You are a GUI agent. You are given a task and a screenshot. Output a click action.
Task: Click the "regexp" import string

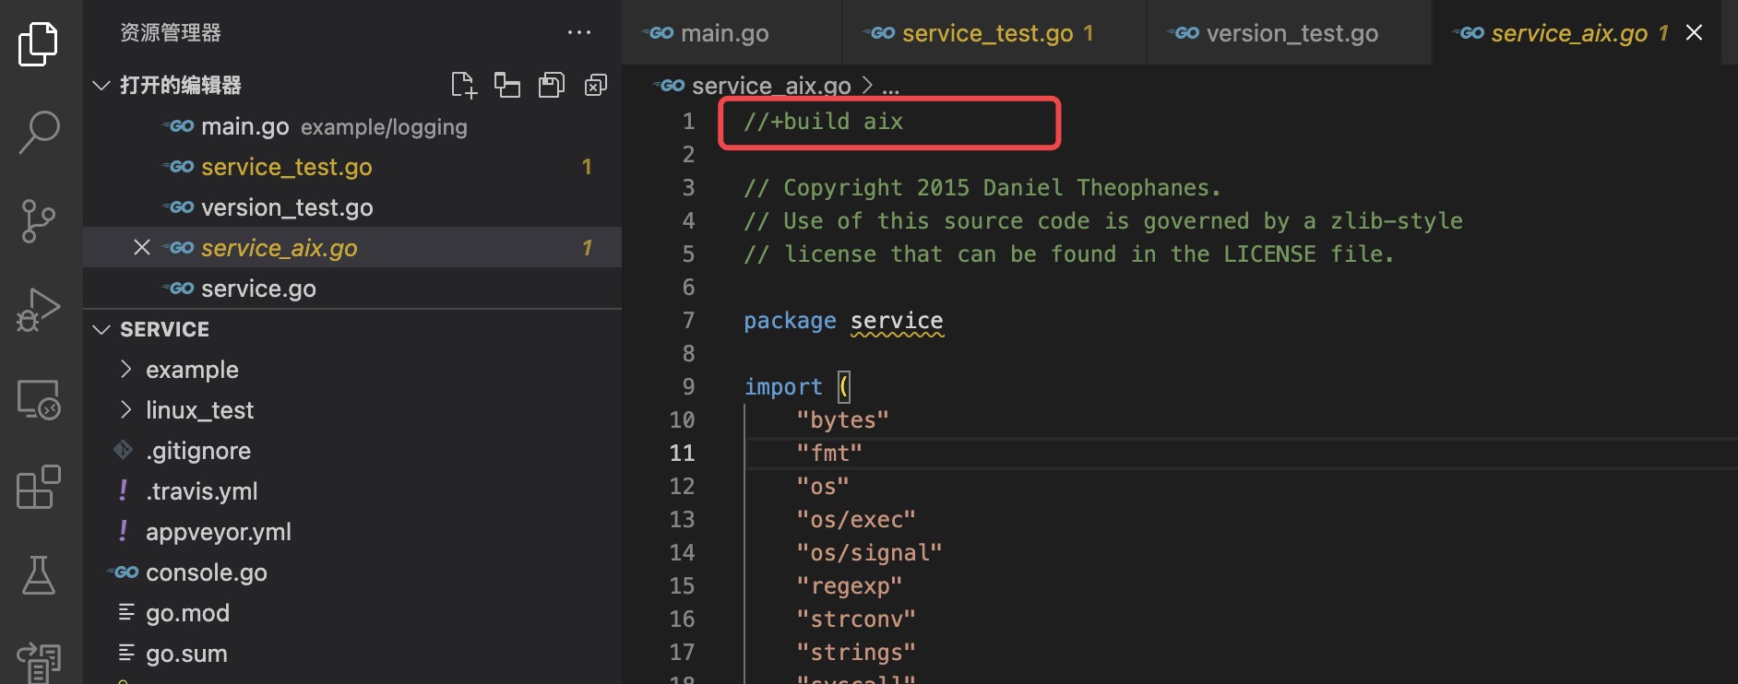[x=850, y=586]
